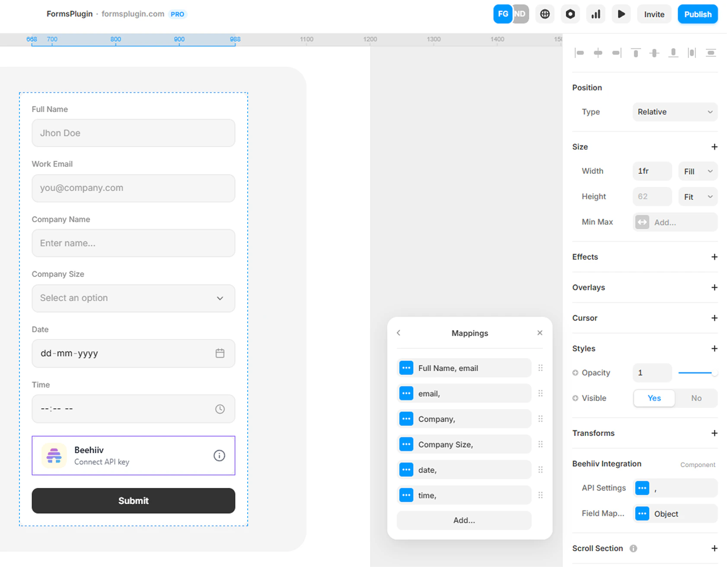Screen dimensions: 727x567
Task: Add a Size property
Action: pyautogui.click(x=714, y=147)
